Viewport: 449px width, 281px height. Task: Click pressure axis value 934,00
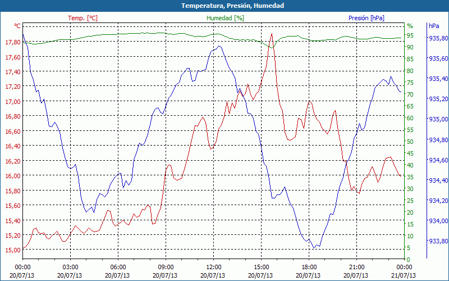point(438,221)
